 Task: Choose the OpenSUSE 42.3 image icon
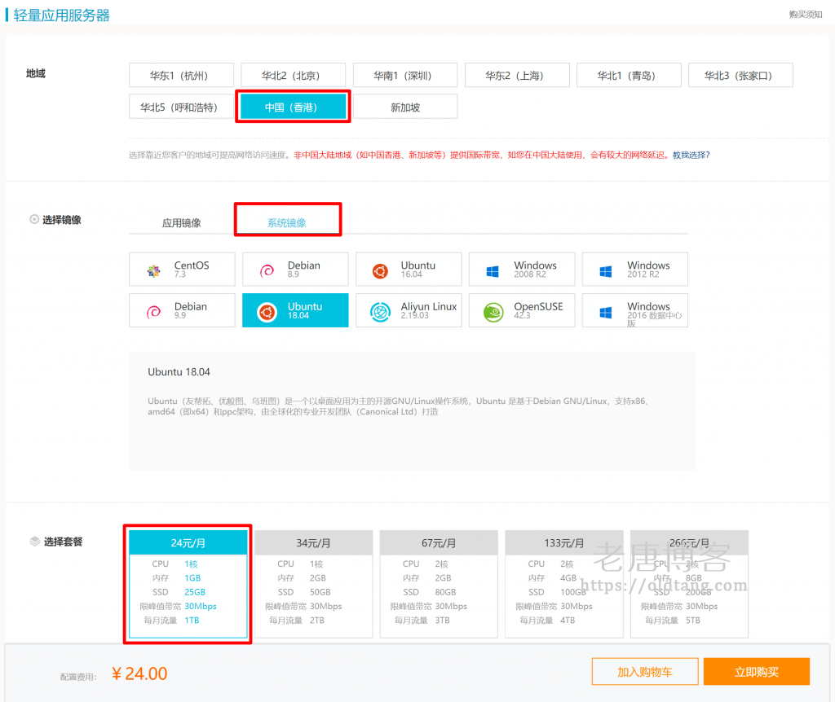pyautogui.click(x=493, y=312)
